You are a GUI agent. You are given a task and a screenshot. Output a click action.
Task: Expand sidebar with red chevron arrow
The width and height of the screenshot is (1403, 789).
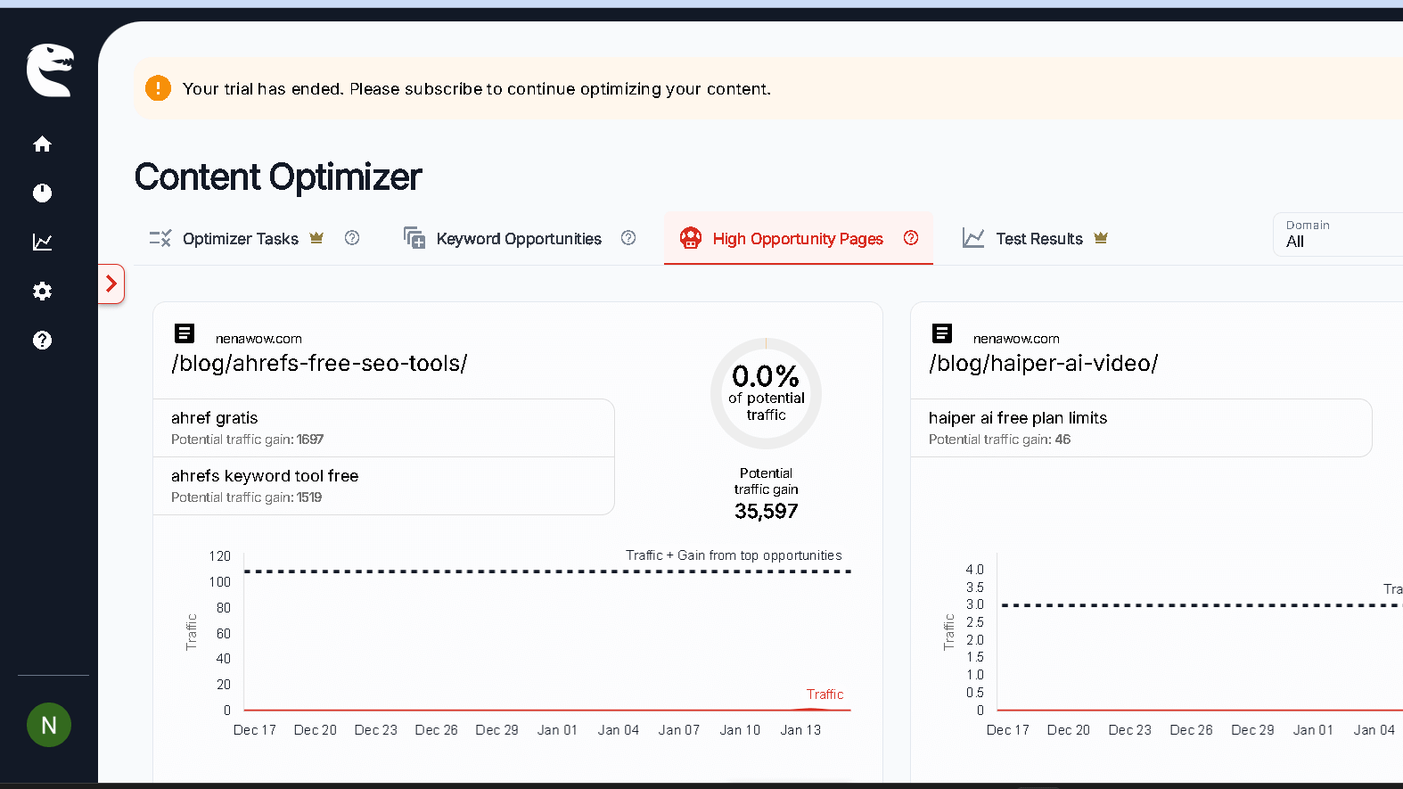coord(111,284)
